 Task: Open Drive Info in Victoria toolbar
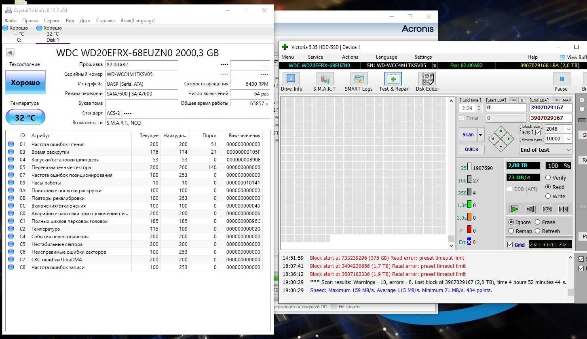pos(291,82)
